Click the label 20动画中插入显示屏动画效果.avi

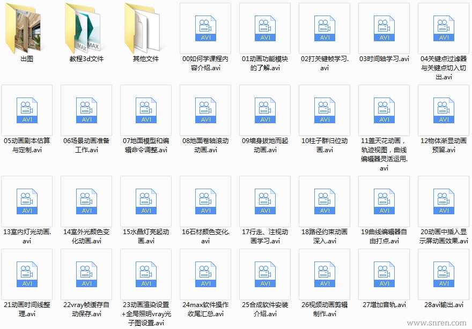pos(444,236)
